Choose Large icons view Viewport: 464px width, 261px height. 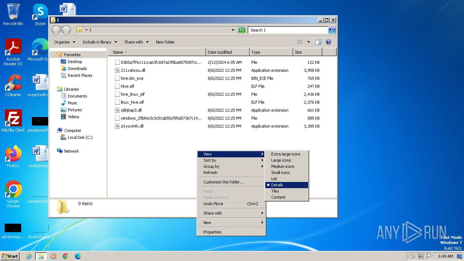click(x=287, y=160)
